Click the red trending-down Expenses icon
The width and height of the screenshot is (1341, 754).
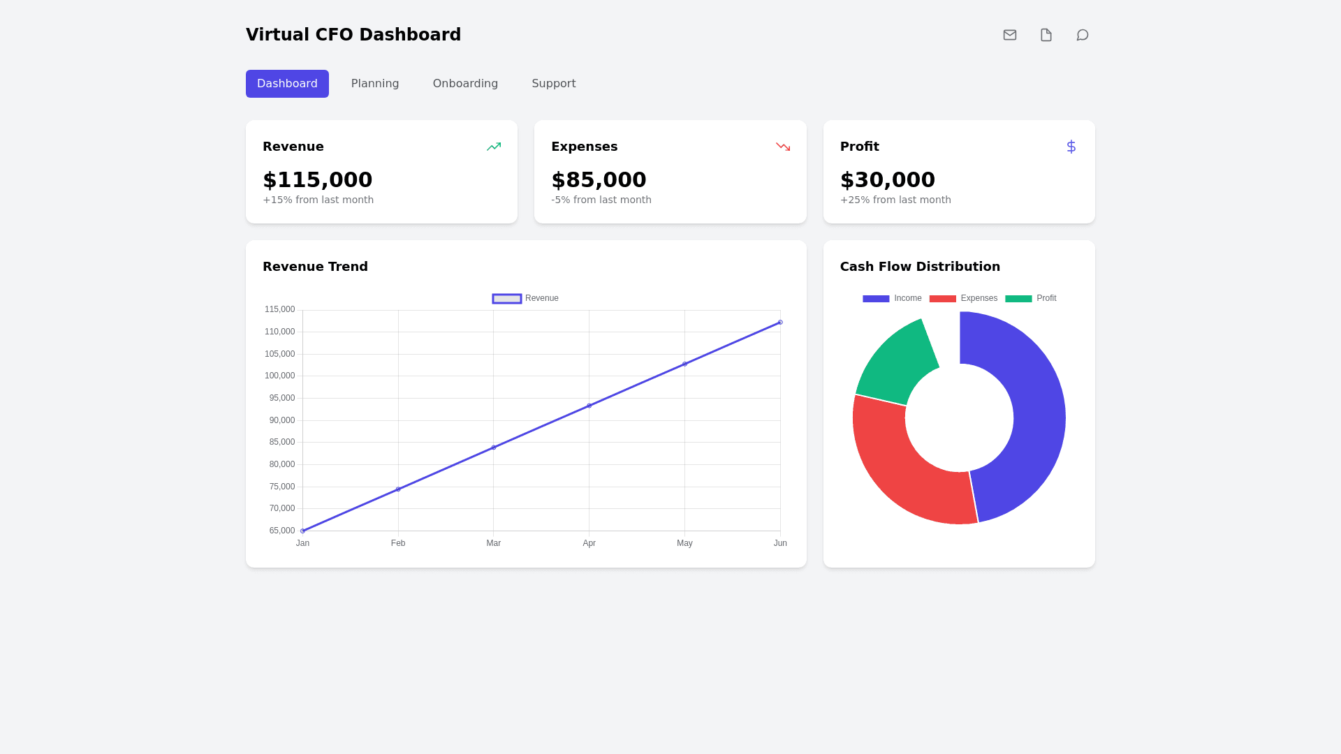click(782, 147)
